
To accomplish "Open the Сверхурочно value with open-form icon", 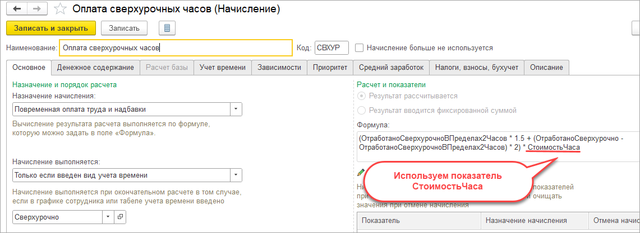I will (120, 217).
